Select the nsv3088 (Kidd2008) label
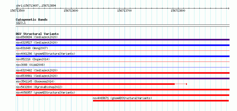The height and width of the screenshot is (111, 237). pos(30,65)
